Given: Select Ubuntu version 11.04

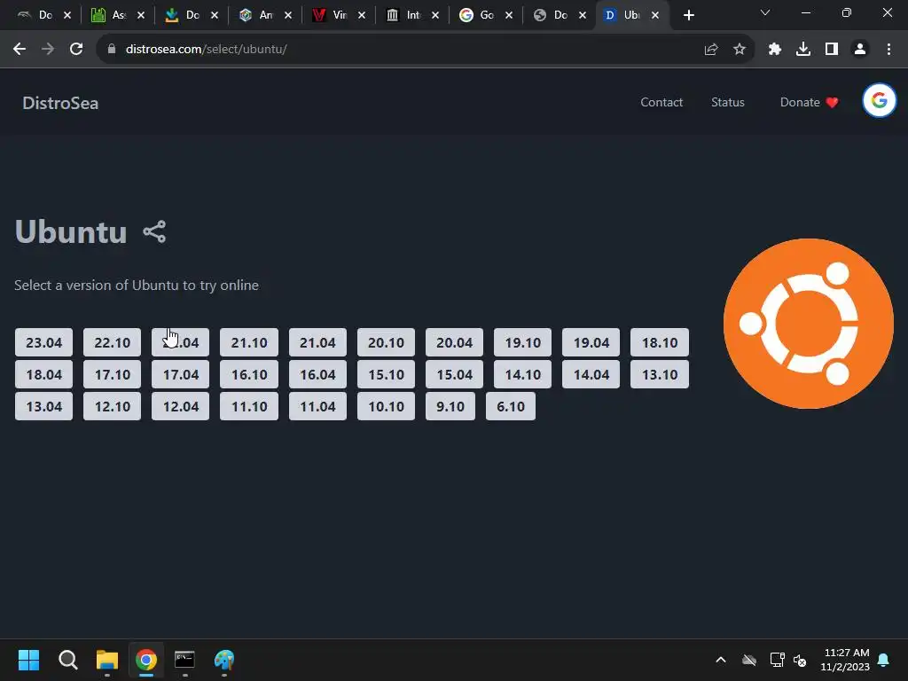Looking at the screenshot, I should click(x=317, y=406).
